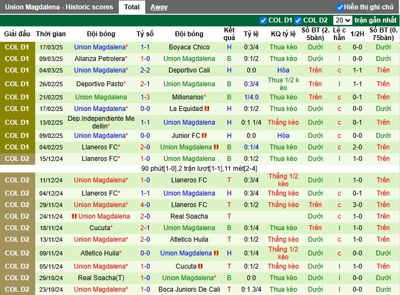Click the 2-2 score versus Deportivo Cali

(x=145, y=70)
